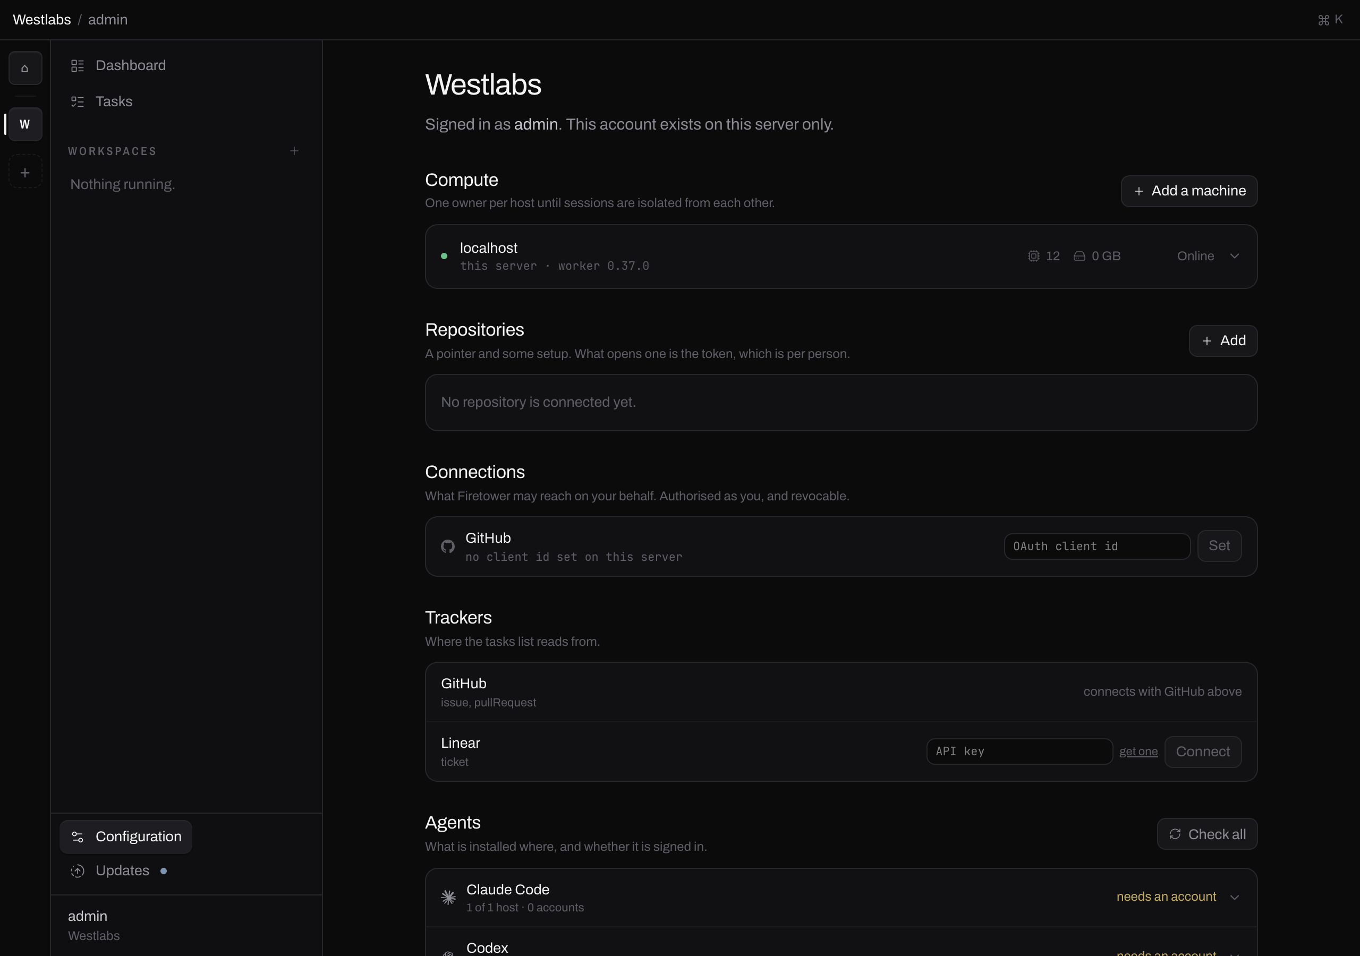The height and width of the screenshot is (956, 1360).
Task: Click 'No repository is connected yet.' text
Action: [x=538, y=402]
